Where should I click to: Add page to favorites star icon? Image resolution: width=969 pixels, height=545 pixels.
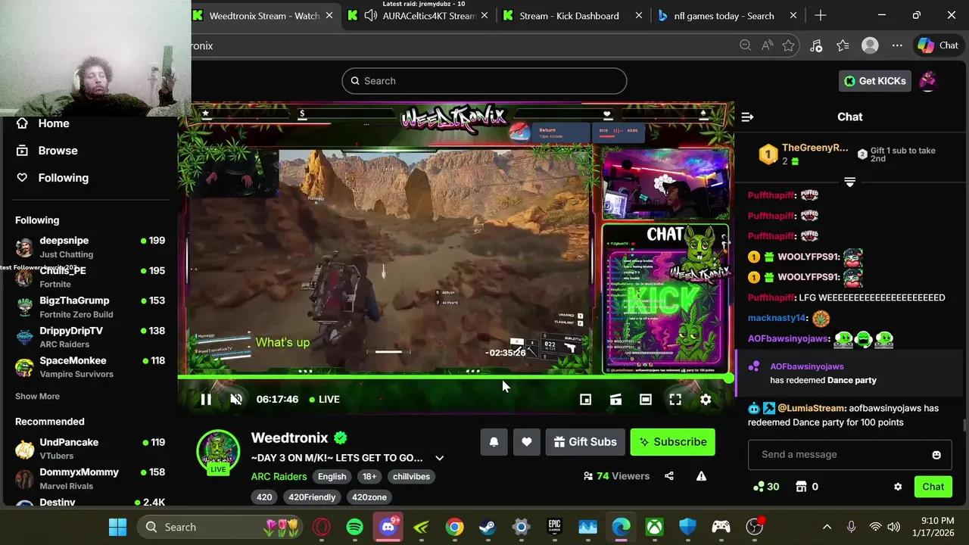point(789,45)
